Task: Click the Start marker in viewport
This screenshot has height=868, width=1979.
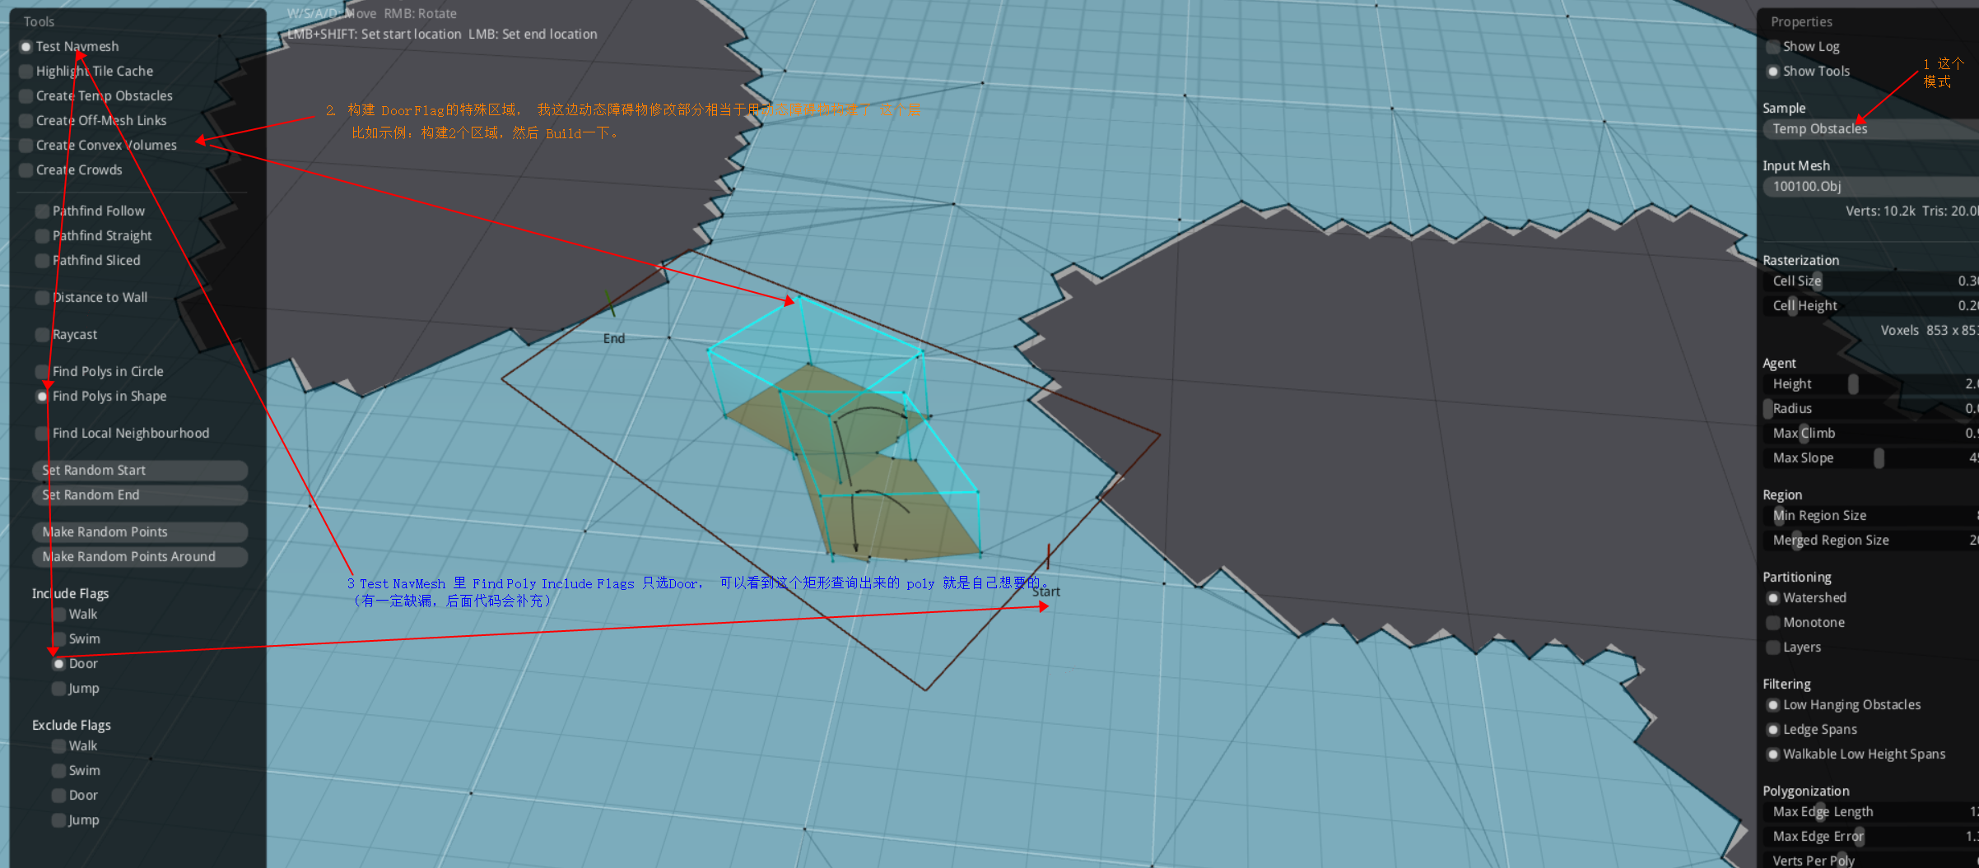Action: [1046, 592]
